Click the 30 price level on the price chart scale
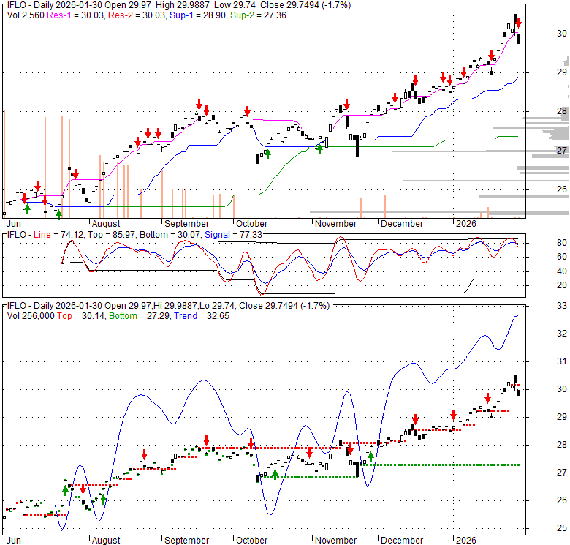The height and width of the screenshot is (545, 570). coord(562,34)
